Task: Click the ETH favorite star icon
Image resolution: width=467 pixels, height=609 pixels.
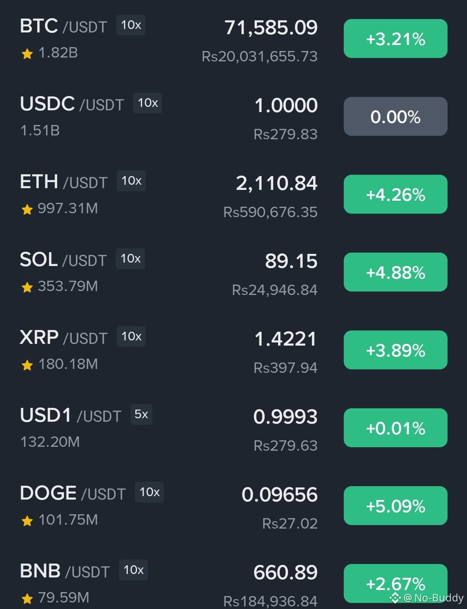Action: 27,209
